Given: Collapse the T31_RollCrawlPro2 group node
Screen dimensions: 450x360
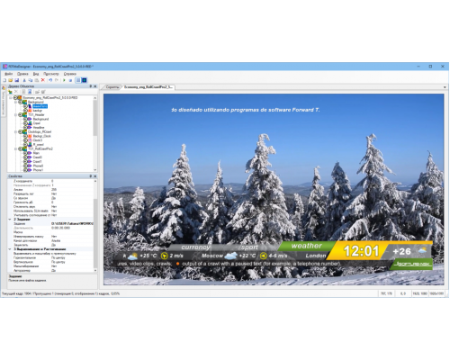Looking at the screenshot, I should coord(15,148).
